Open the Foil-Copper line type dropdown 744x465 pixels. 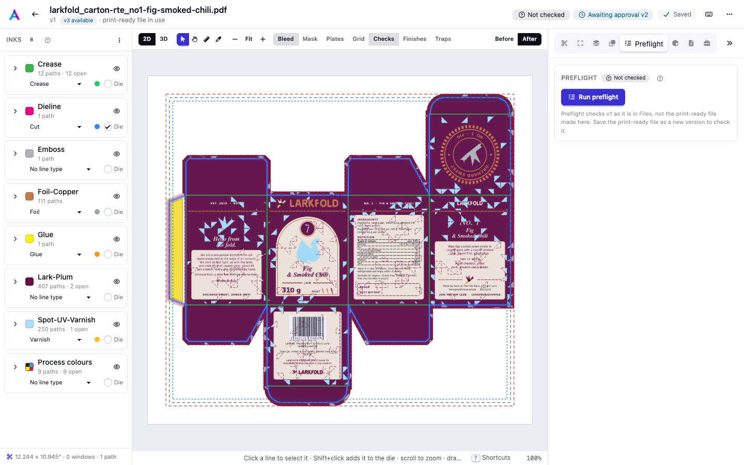56,212
